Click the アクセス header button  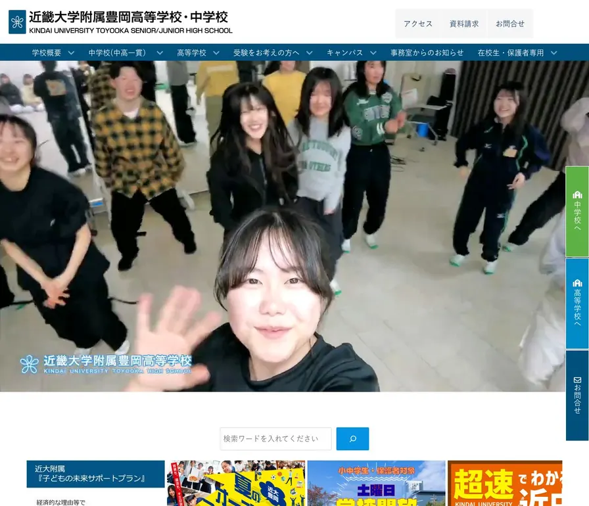418,24
